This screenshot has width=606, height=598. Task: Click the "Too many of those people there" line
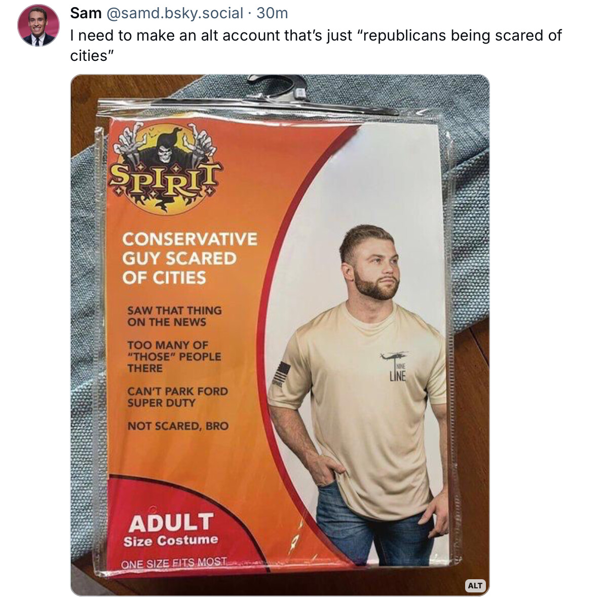[174, 356]
